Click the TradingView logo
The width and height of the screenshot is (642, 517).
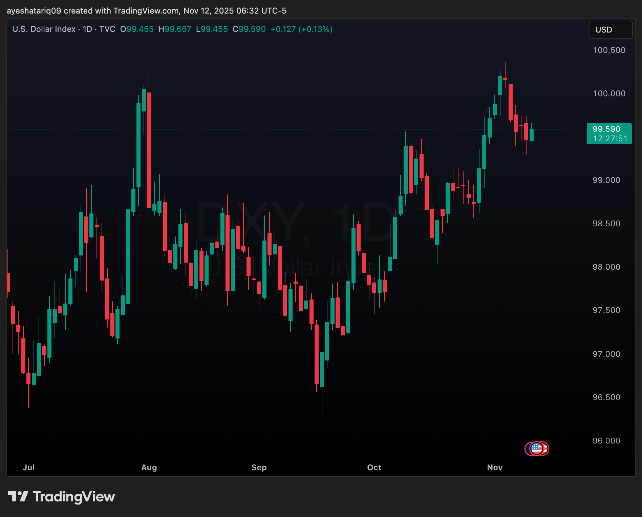61,497
